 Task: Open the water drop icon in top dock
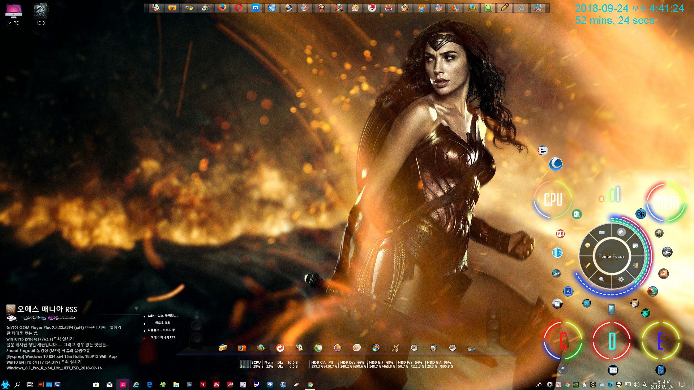tap(522, 8)
